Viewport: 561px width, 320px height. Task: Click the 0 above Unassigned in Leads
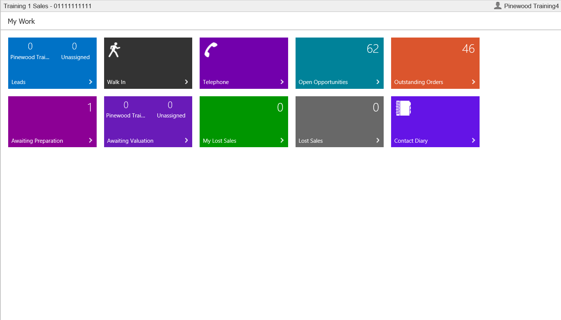tap(74, 46)
